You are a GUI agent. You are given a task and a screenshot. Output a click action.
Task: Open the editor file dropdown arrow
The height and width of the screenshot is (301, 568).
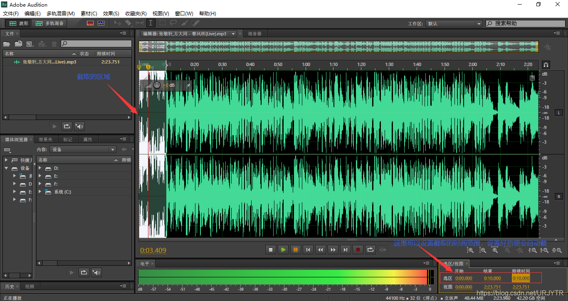[233, 34]
